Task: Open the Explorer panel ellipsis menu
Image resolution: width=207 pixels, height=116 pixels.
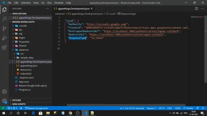Action: 48,9
